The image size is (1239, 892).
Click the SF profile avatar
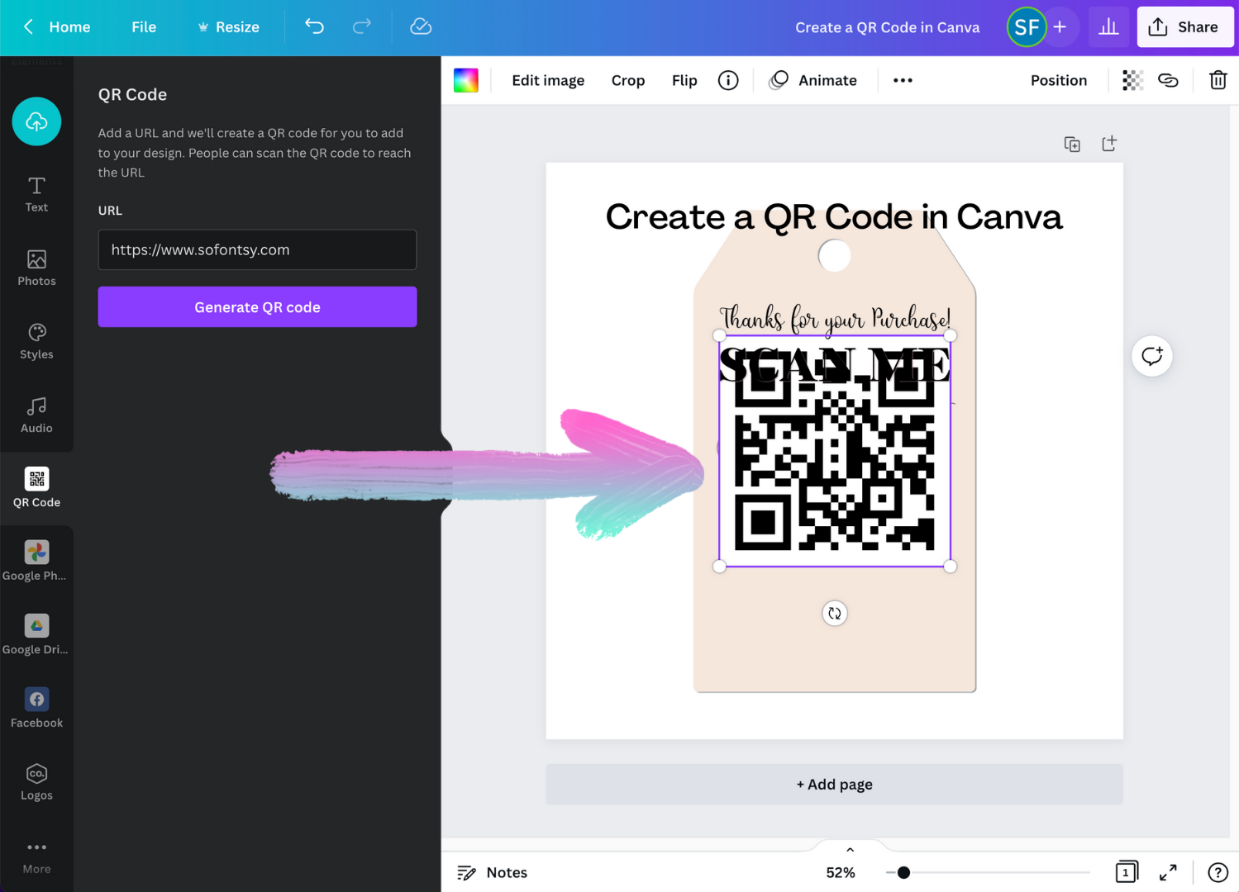(x=1026, y=27)
